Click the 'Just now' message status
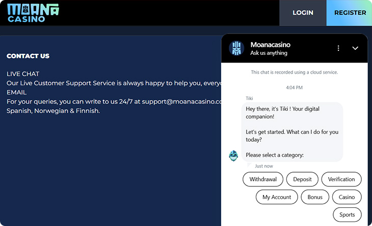Viewport: 372px width, 226px height. pos(264,166)
